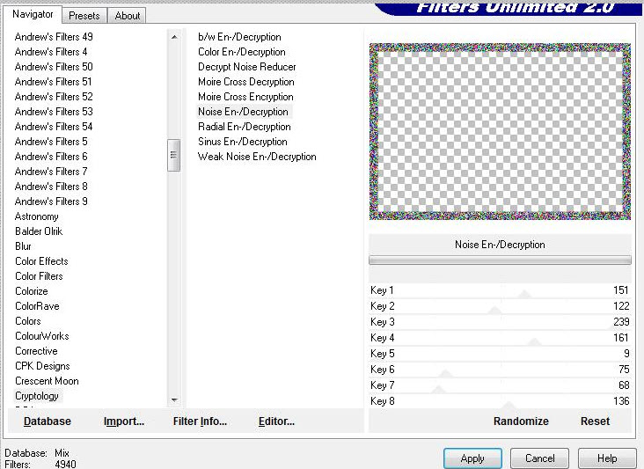
Task: Adjust the Key 4 slider
Action: coord(500,338)
